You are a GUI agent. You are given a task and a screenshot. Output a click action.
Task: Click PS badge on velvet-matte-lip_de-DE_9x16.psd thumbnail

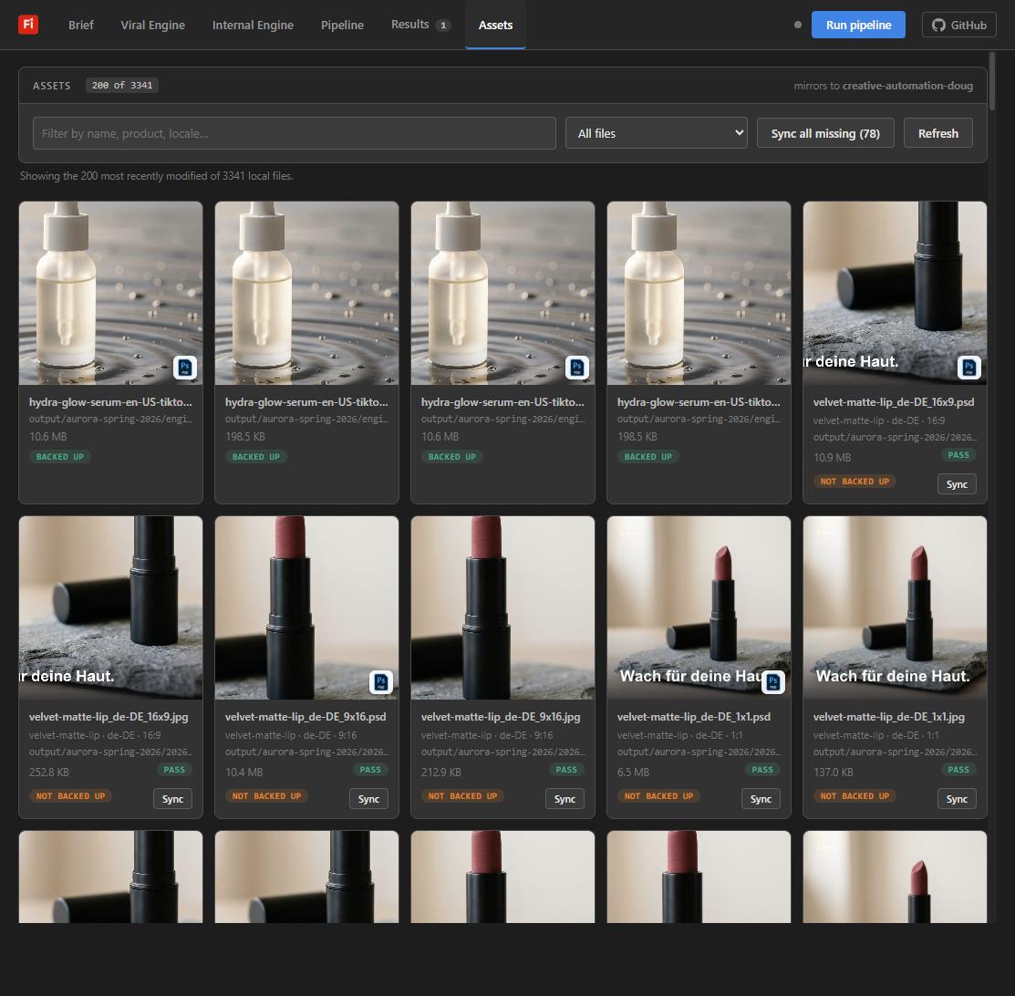point(380,682)
